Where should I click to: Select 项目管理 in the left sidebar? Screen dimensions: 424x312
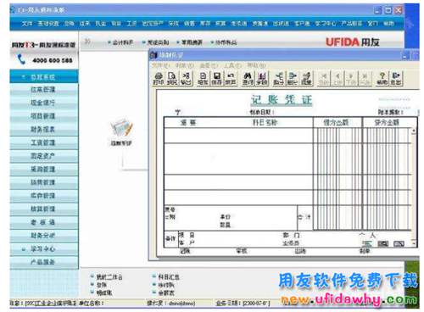click(44, 116)
